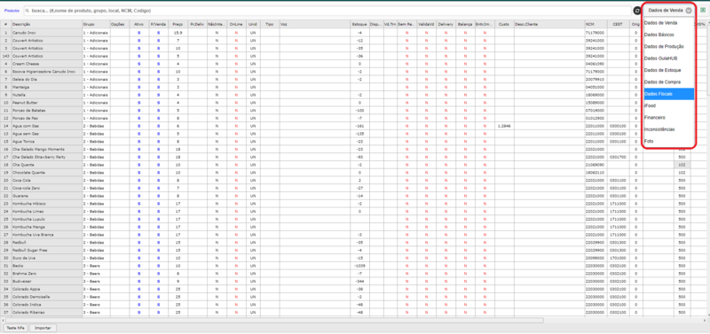The image size is (710, 334).
Task: Click the Redbull Sugar Free description
Action: pos(47,250)
